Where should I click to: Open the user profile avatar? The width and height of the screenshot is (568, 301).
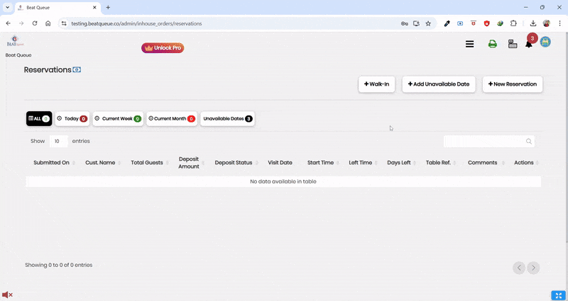pos(546,42)
